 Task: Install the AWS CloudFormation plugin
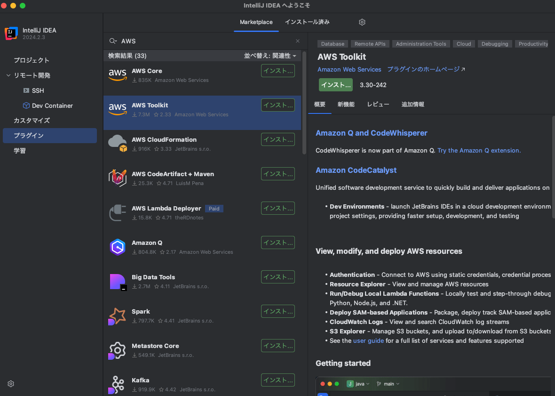(278, 139)
